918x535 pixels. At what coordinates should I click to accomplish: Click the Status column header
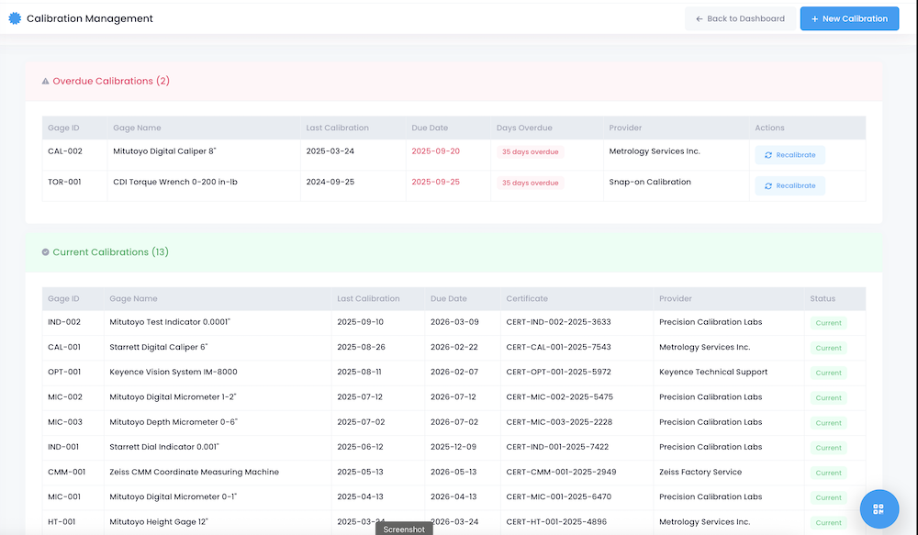pos(823,298)
